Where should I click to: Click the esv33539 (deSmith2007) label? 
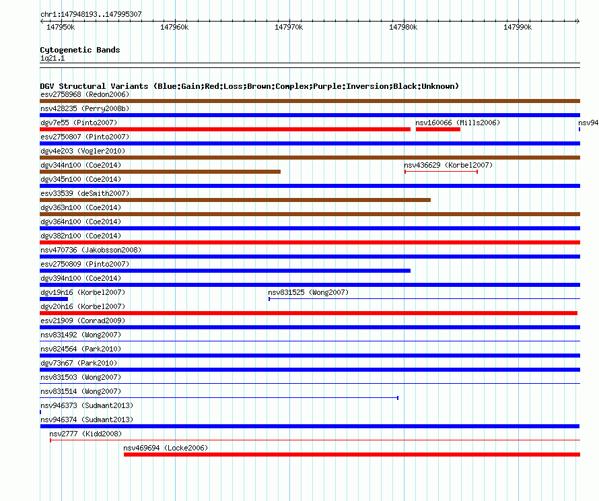85,193
